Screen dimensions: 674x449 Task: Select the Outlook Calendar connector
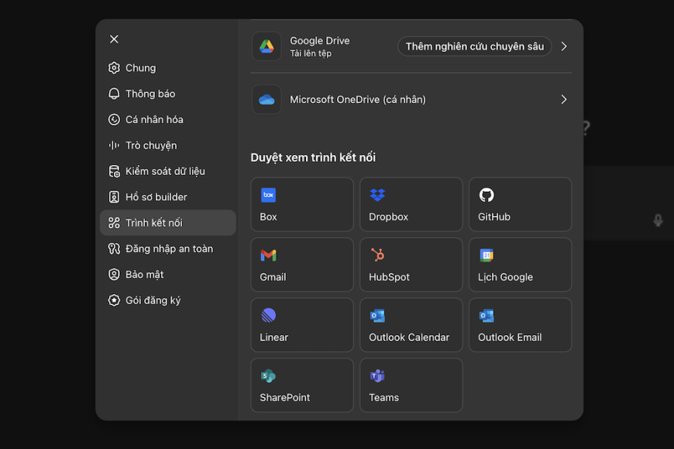point(411,325)
